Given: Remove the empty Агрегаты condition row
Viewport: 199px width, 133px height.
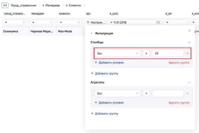Looking at the screenshot, I should pyautogui.click(x=187, y=93).
